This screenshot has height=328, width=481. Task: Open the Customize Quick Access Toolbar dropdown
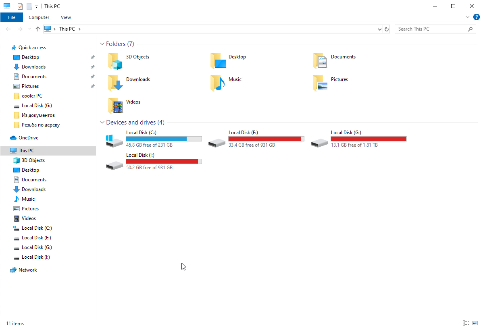pos(36,6)
